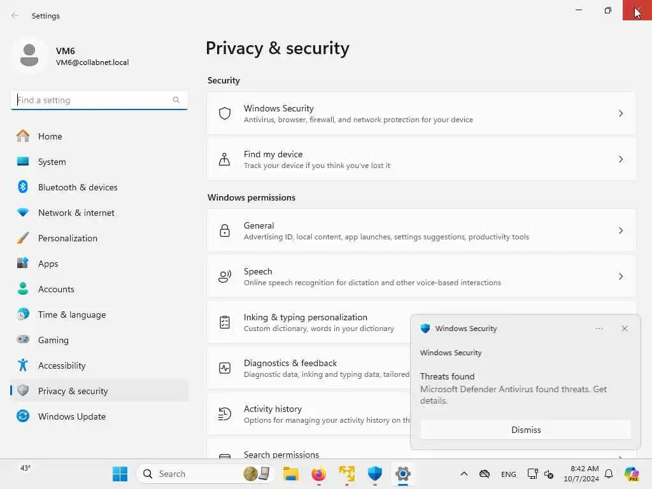Open File Explorer from taskbar
The height and width of the screenshot is (489, 652).
[290, 474]
